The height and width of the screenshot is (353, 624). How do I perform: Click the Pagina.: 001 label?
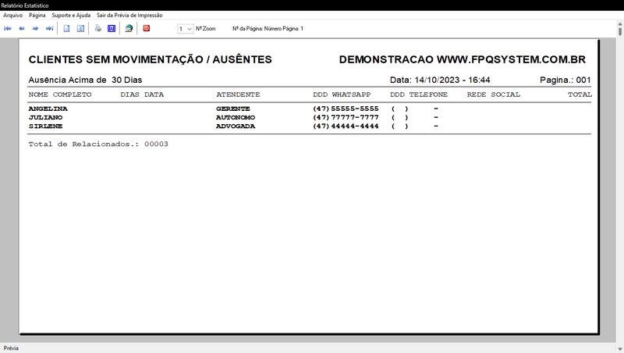(565, 80)
